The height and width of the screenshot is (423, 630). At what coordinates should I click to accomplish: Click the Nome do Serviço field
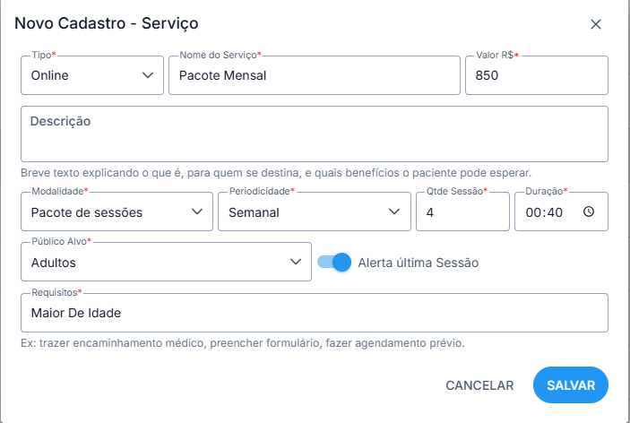(314, 75)
